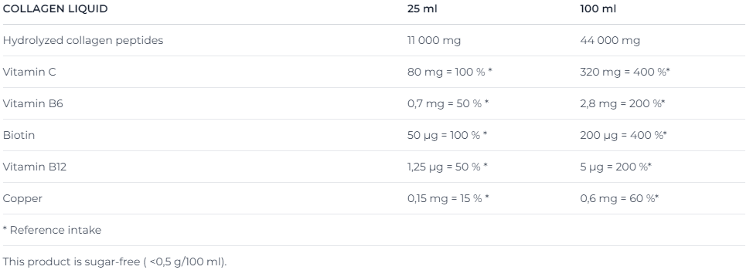The height and width of the screenshot is (280, 753).
Task: Click the COLLAGEN LIQUID table heading
Action: (55, 8)
